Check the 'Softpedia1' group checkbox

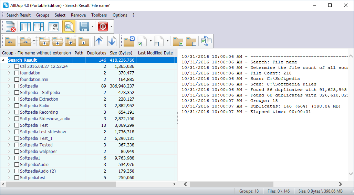17,158
